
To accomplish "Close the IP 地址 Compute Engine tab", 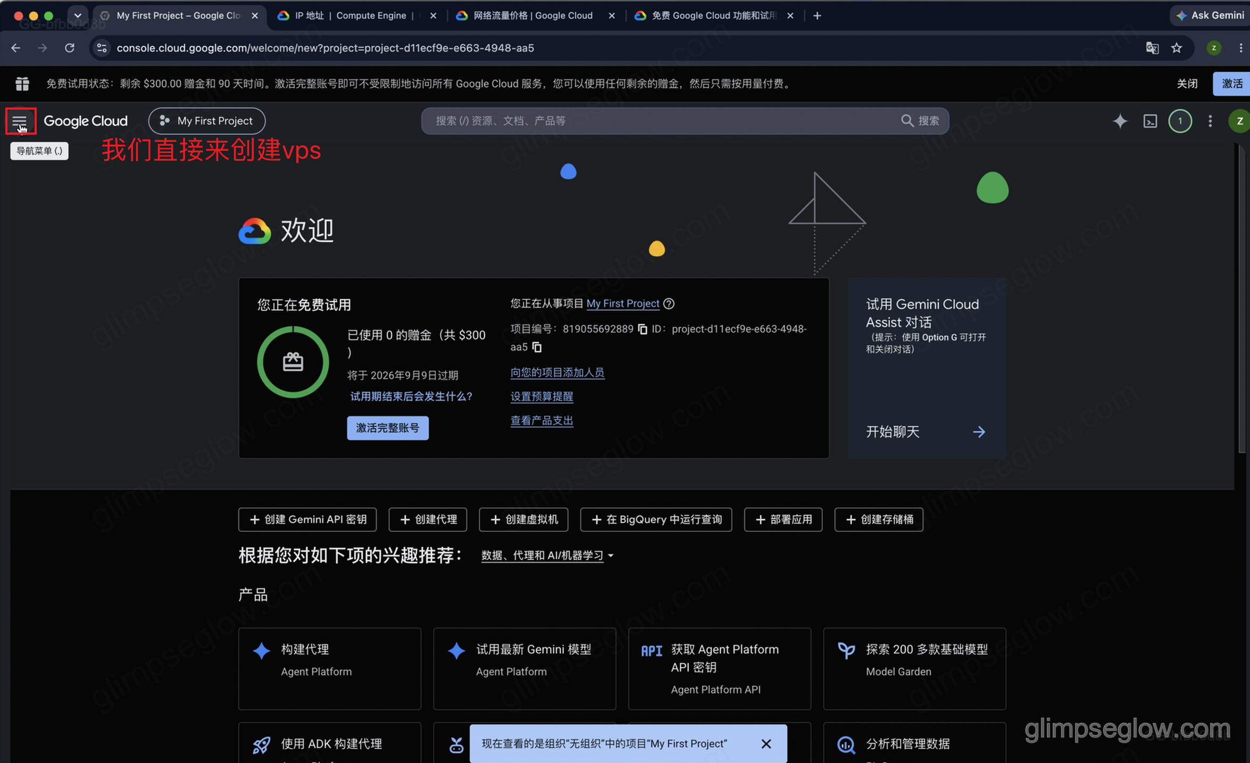I will [x=434, y=15].
